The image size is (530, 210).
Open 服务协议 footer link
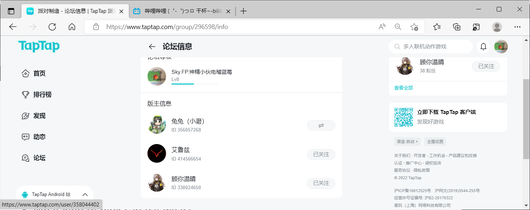click(402, 170)
